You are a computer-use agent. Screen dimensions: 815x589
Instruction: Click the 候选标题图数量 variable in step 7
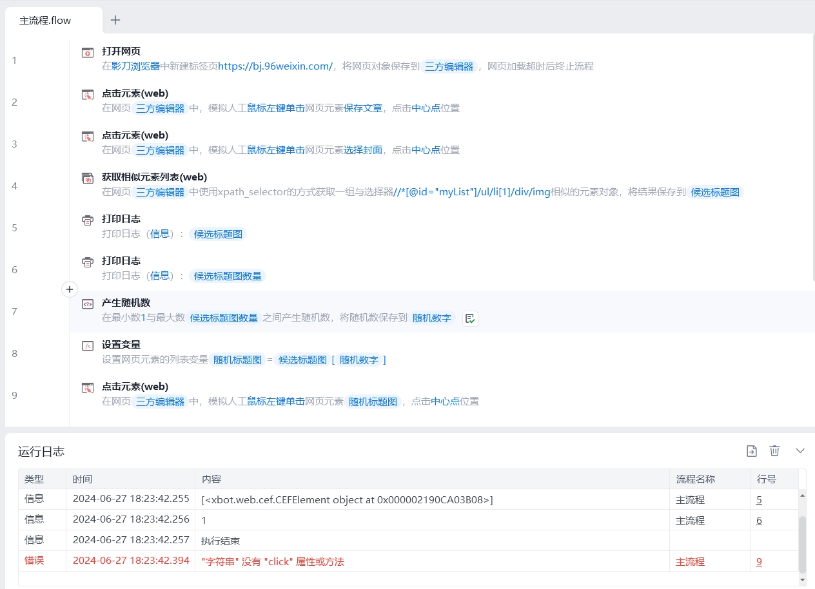224,318
